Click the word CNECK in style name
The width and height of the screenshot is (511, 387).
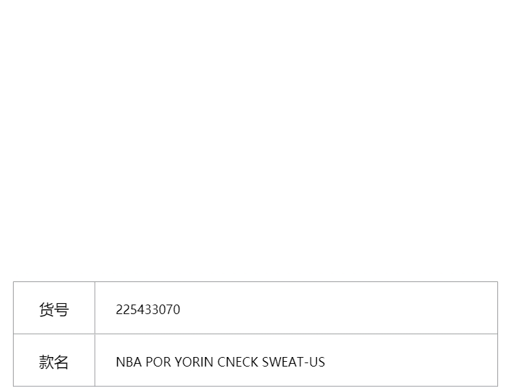point(238,362)
